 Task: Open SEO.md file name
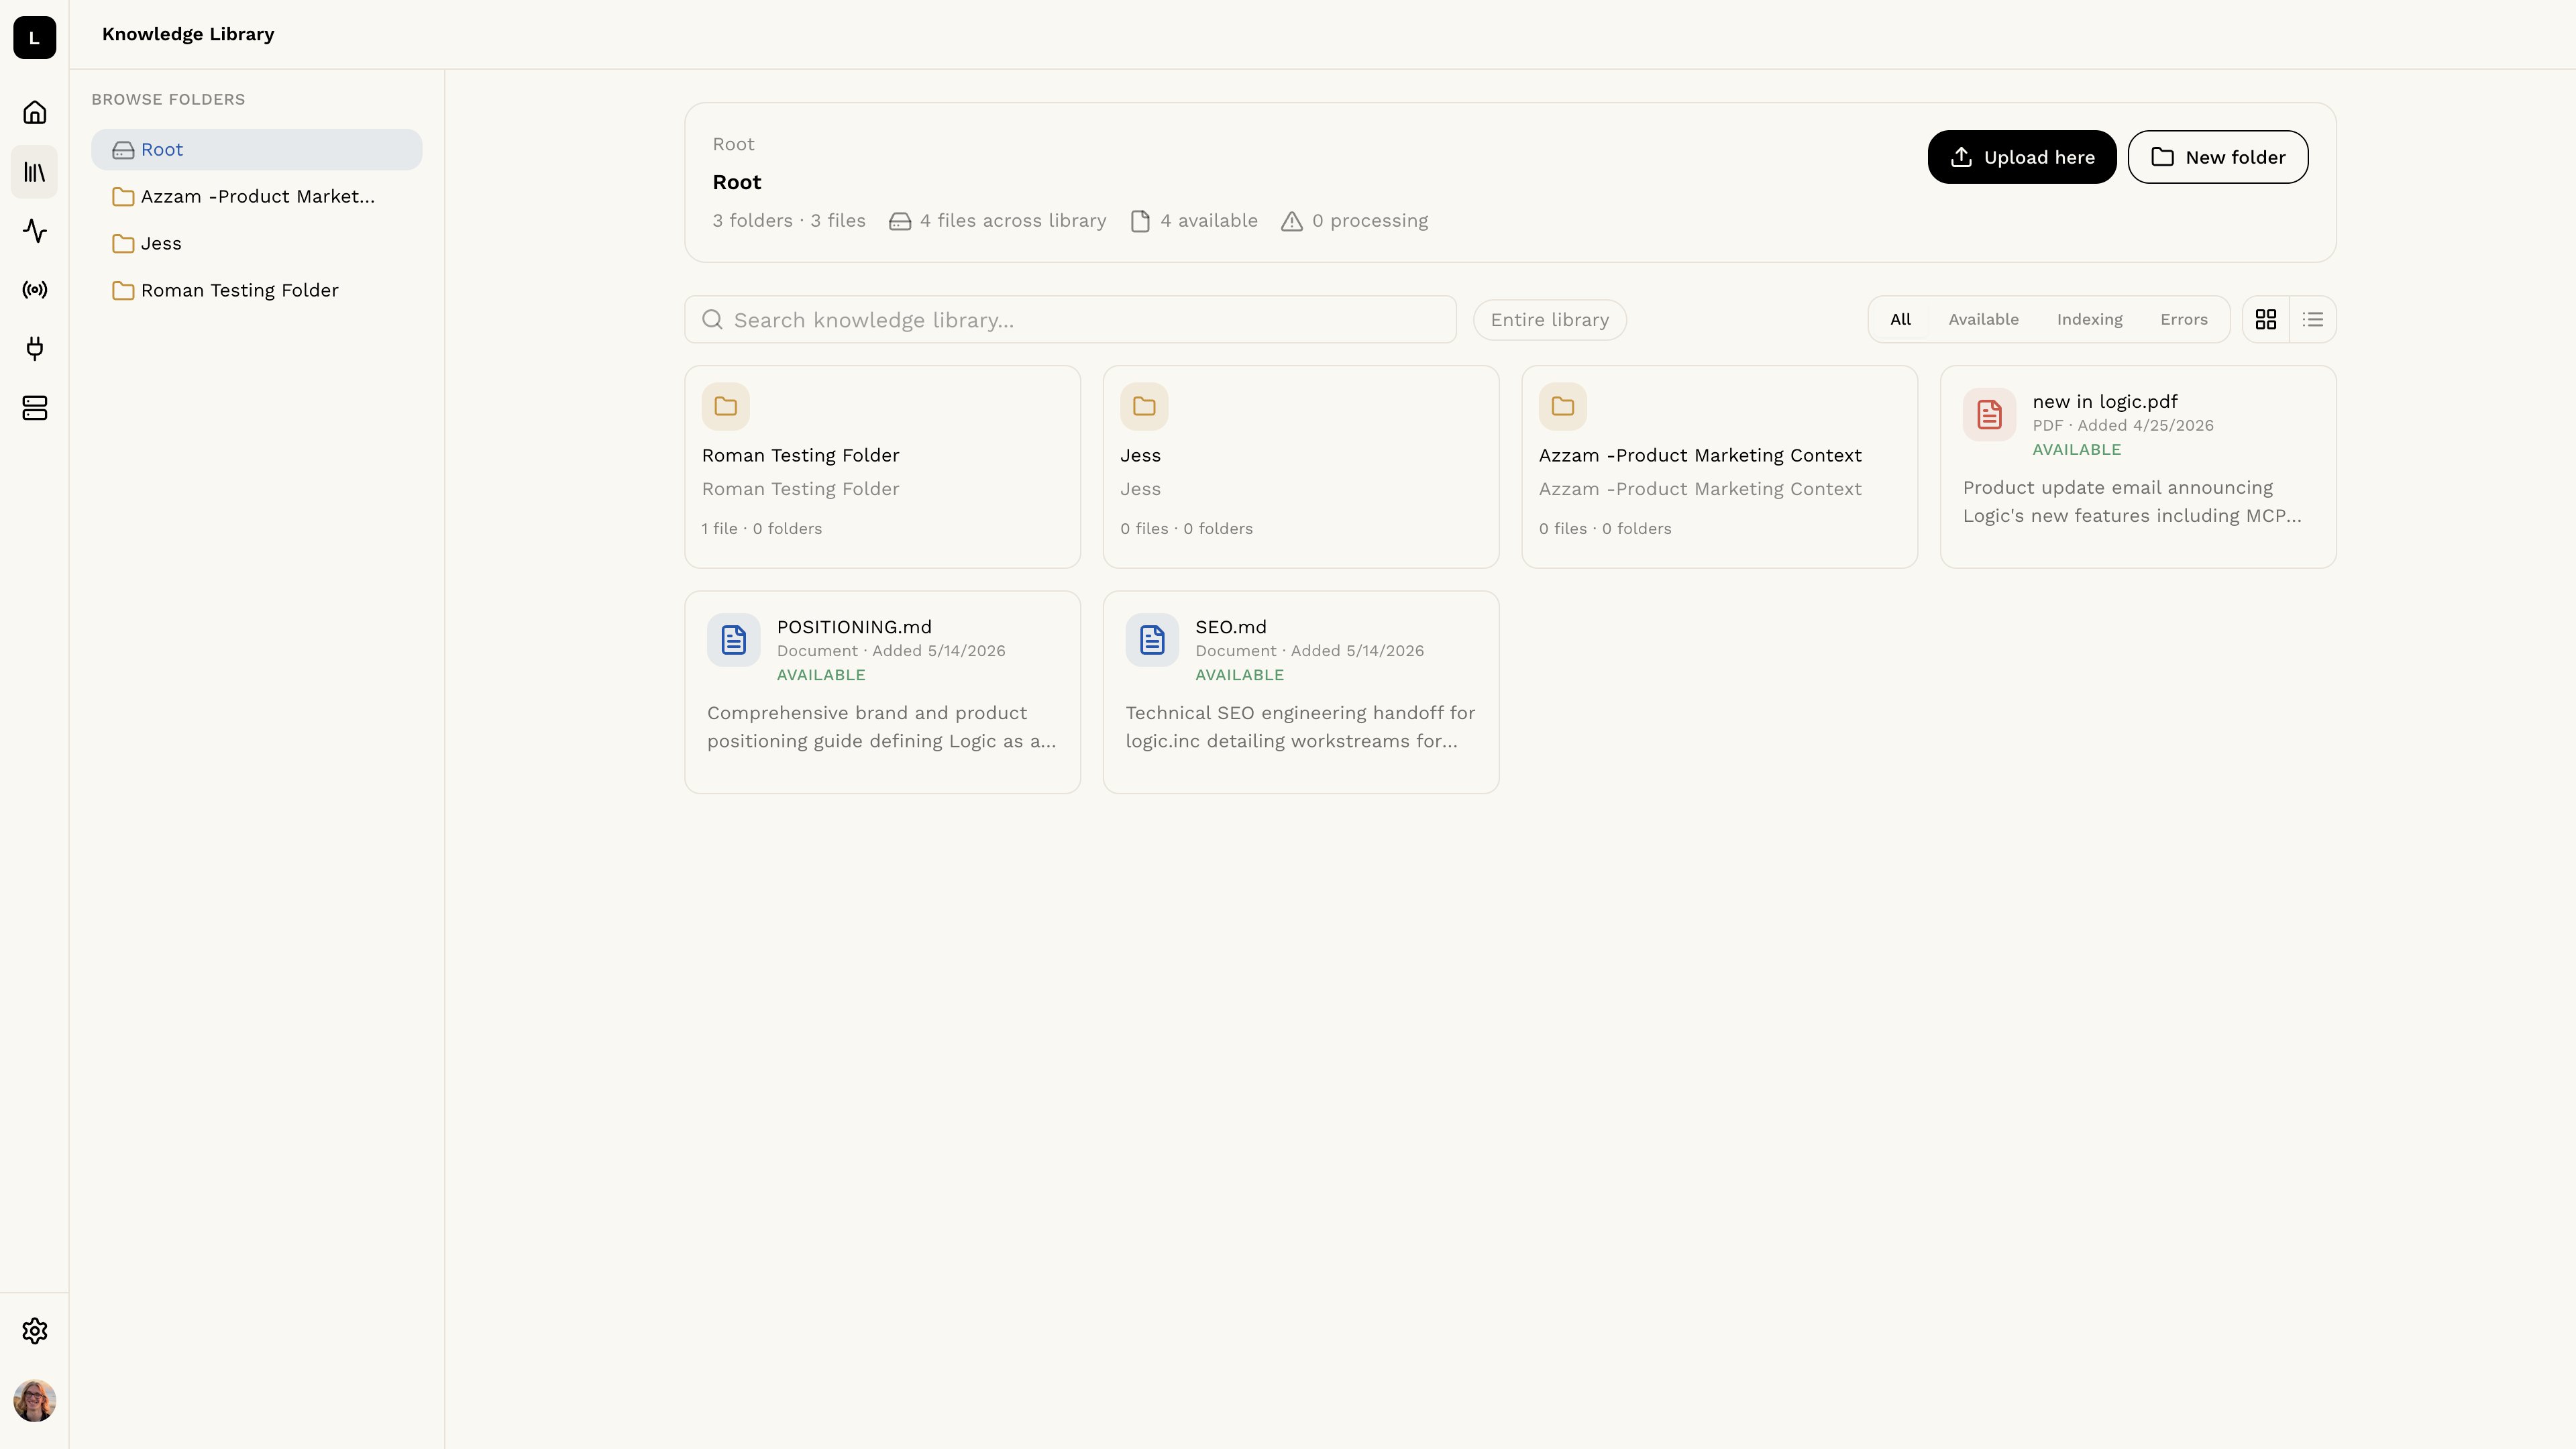tap(1231, 627)
